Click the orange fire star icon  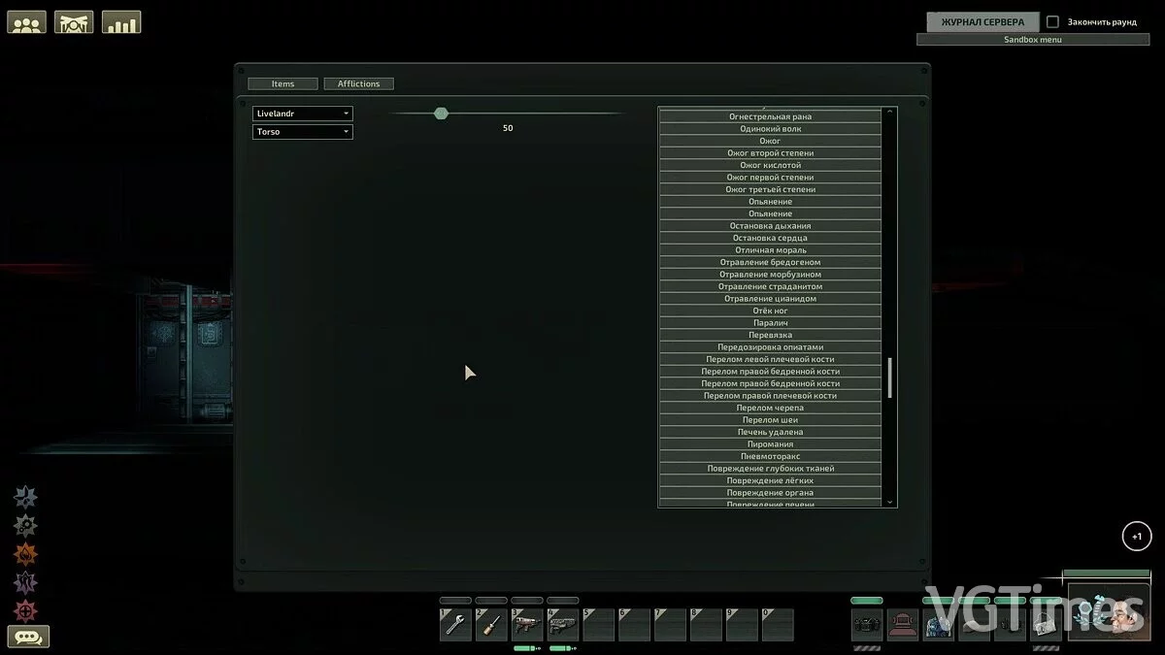click(25, 554)
